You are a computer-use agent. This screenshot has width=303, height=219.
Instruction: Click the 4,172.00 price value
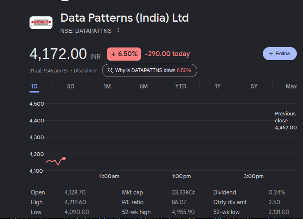point(58,54)
